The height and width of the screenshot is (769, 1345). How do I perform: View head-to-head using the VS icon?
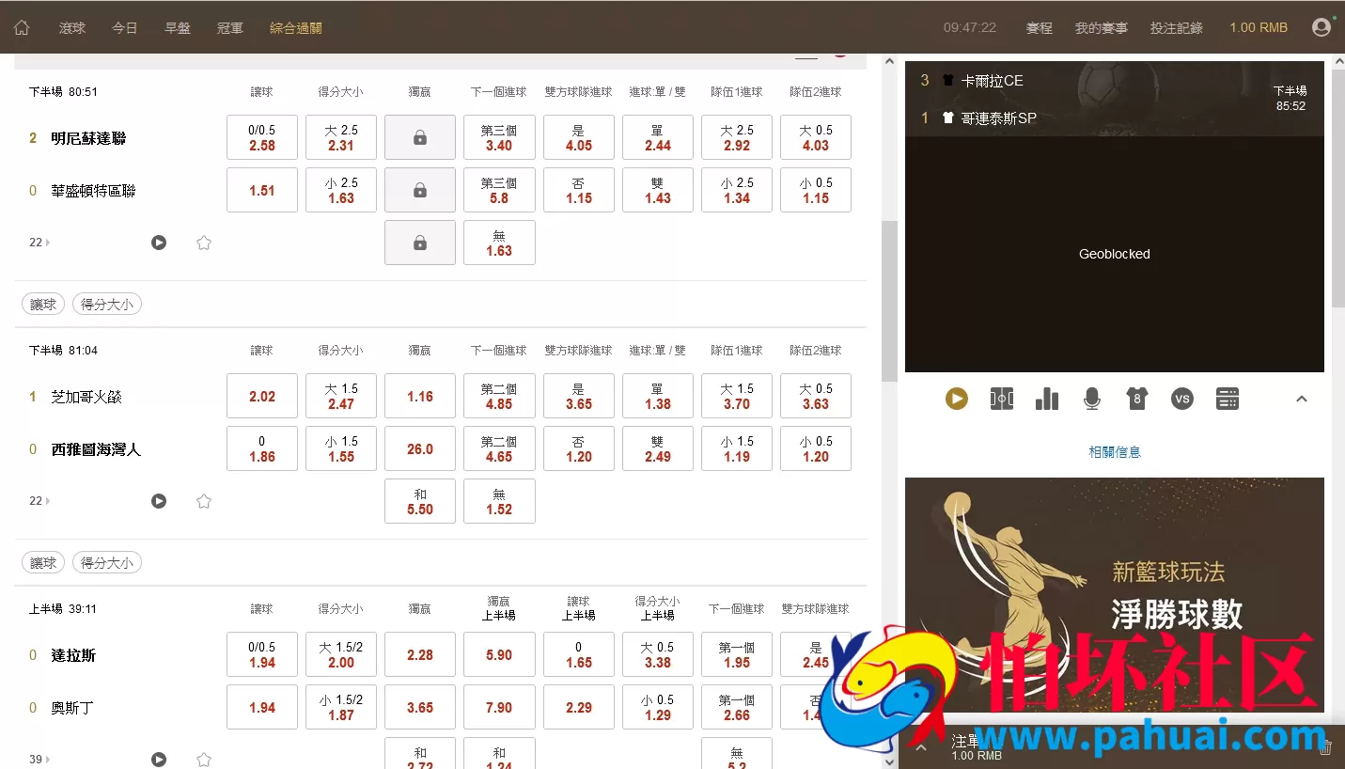(1181, 399)
